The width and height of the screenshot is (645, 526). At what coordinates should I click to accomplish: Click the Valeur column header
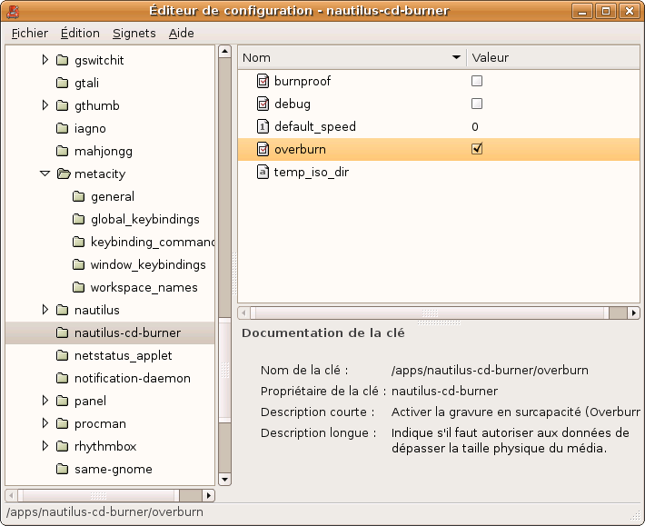553,57
